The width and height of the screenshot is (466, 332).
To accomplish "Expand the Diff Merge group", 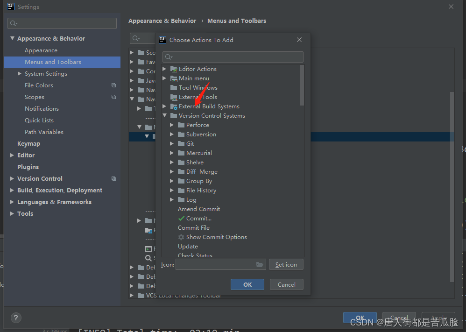I will (172, 171).
